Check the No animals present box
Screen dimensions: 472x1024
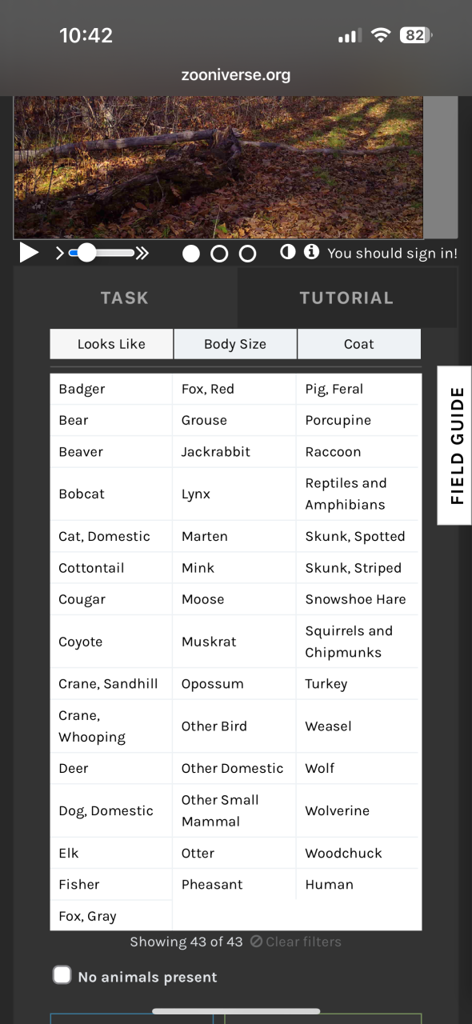62,975
